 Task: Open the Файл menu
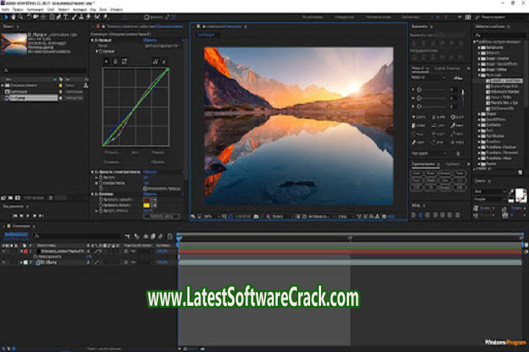[x=6, y=8]
